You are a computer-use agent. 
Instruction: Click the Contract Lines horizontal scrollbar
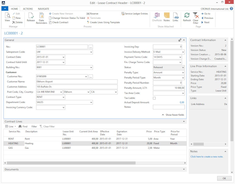tap(95, 163)
